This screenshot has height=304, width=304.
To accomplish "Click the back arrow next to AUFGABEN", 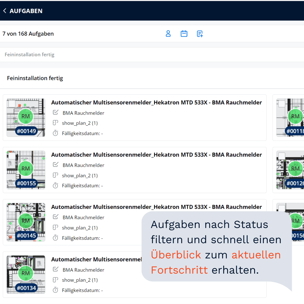I will 5,11.
